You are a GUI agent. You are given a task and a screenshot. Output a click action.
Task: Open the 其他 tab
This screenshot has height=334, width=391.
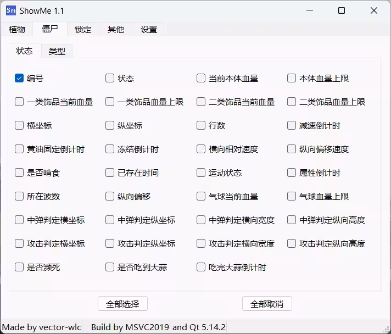point(116,30)
